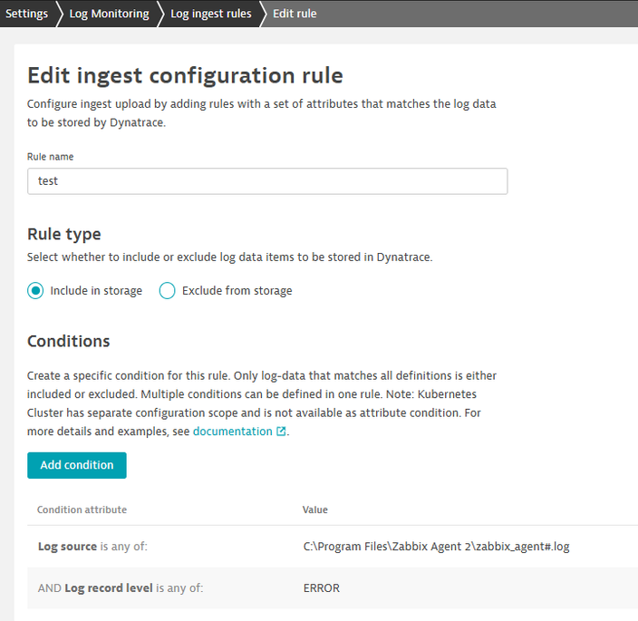The width and height of the screenshot is (638, 621).
Task: Click the Condition attribute column header
Action: (x=82, y=509)
